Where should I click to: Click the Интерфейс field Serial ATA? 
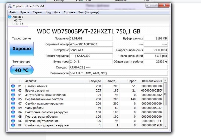[91, 50]
